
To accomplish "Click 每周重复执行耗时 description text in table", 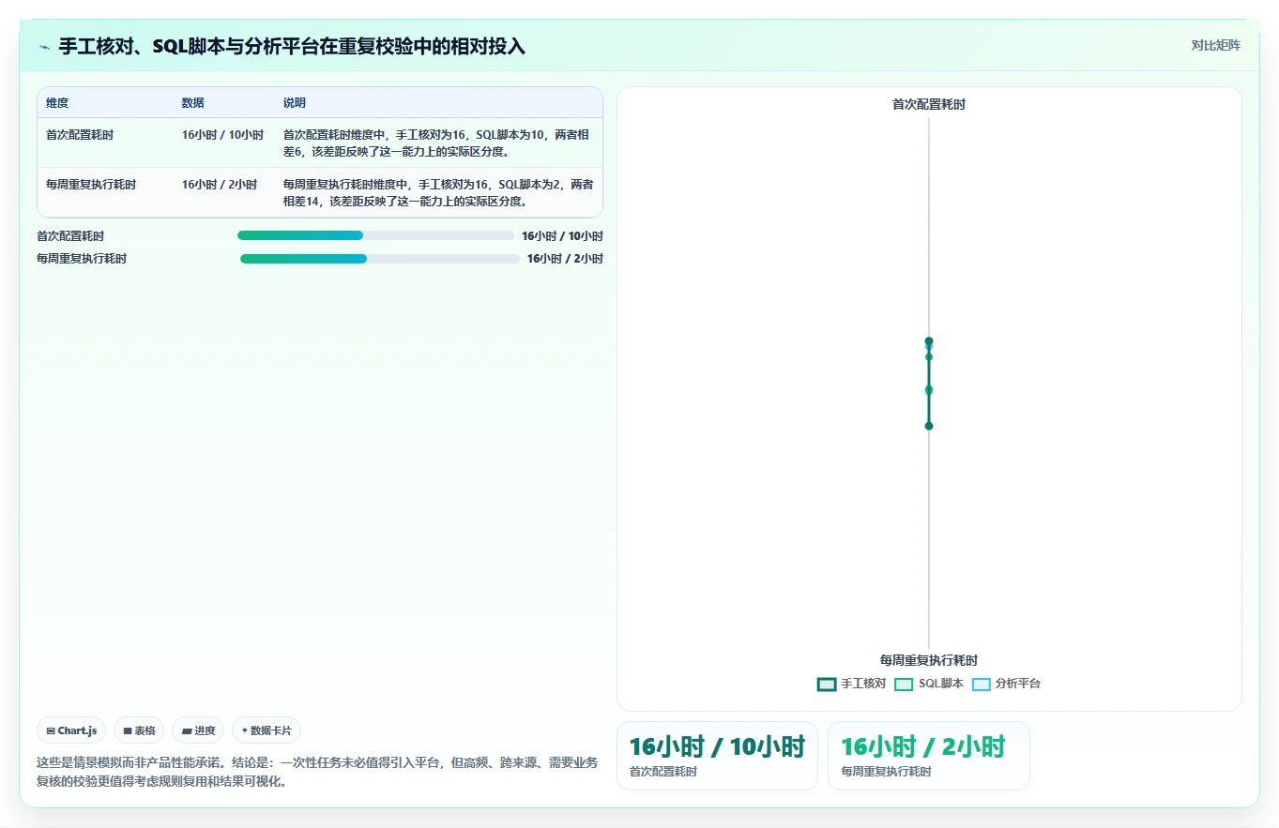I will coord(437,192).
